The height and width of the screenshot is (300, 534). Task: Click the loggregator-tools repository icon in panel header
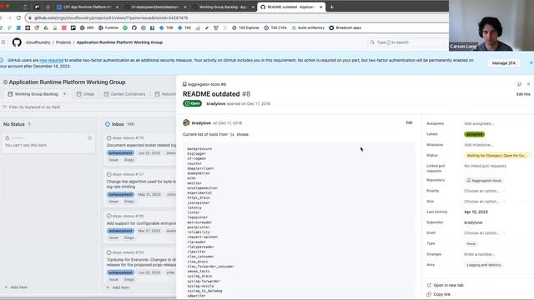click(184, 84)
